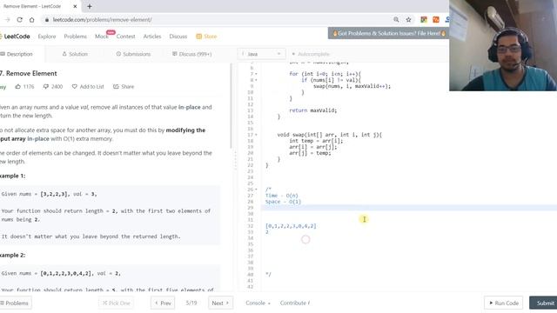
Task: Click the Got Problems & Solution Issues banner
Action: point(388,33)
